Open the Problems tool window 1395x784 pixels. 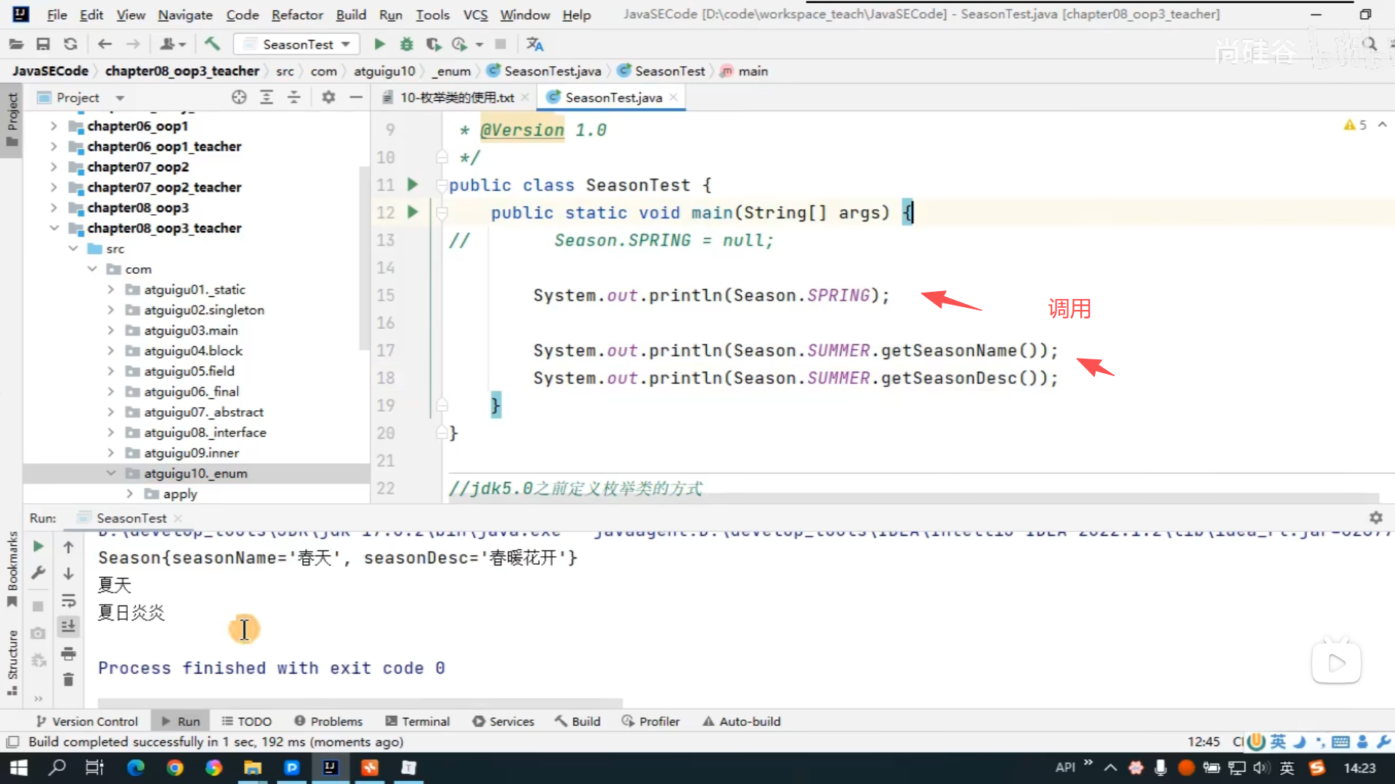pyautogui.click(x=328, y=722)
